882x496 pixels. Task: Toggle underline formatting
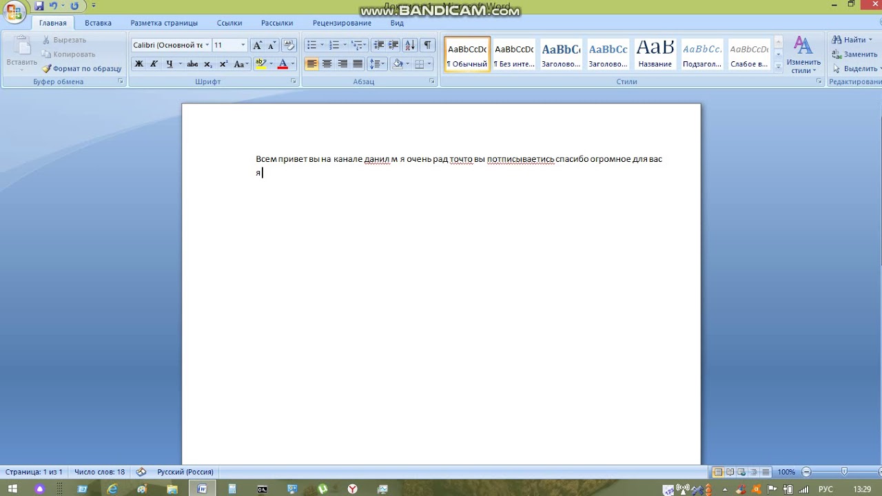tap(169, 64)
